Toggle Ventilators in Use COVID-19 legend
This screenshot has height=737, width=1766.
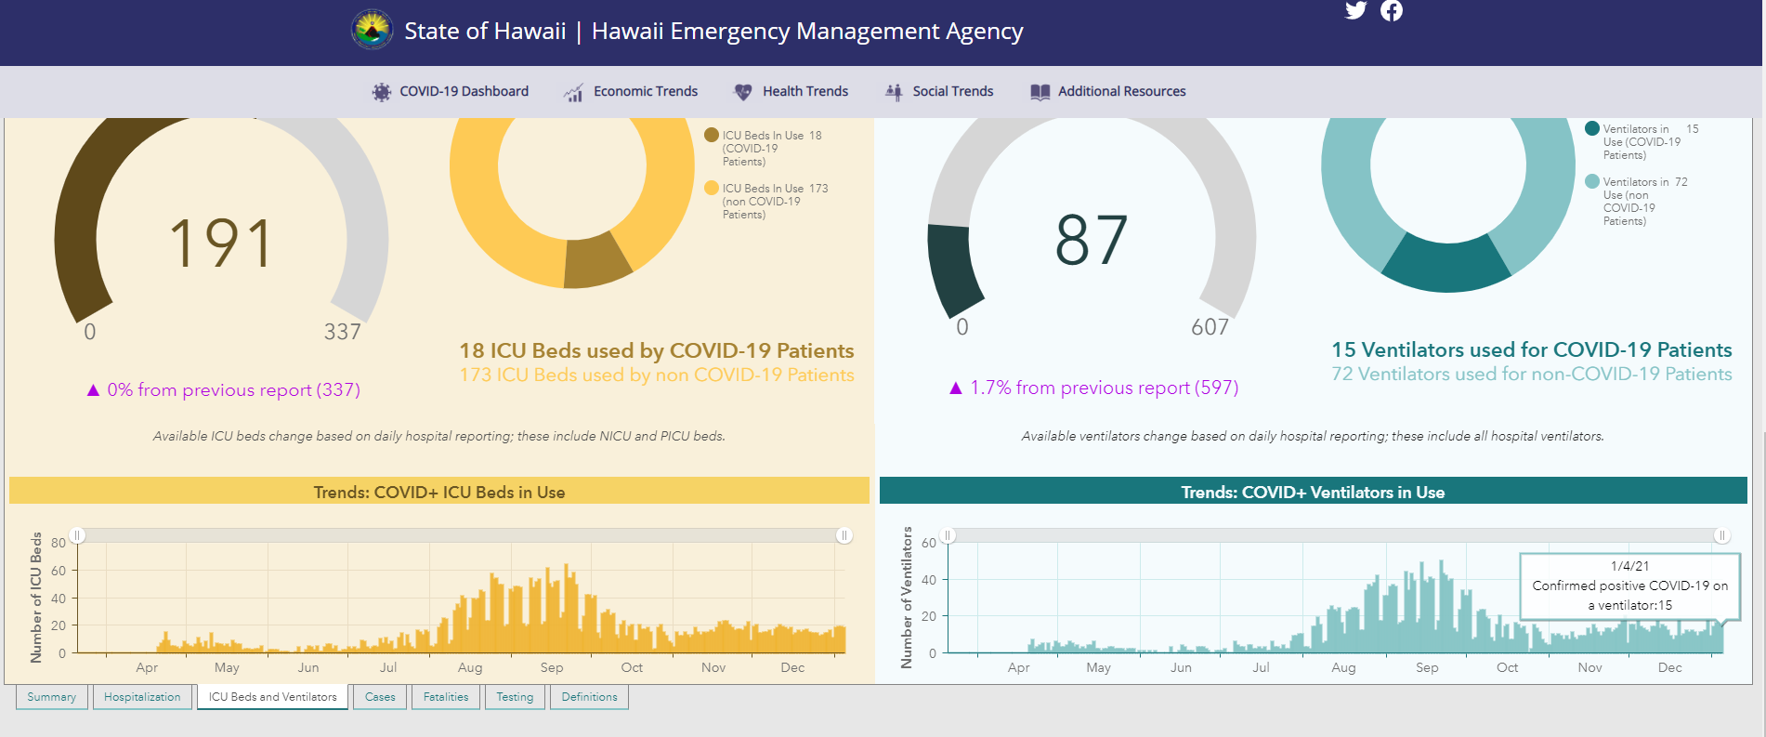pos(1642,141)
